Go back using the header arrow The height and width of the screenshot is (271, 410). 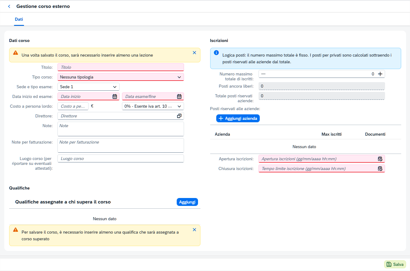coord(9,6)
